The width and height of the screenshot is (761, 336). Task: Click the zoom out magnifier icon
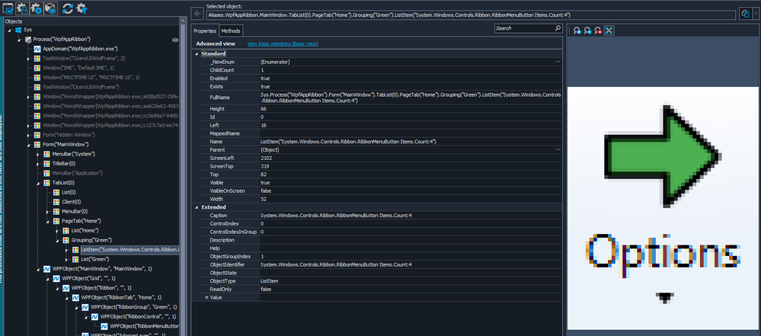tap(588, 30)
